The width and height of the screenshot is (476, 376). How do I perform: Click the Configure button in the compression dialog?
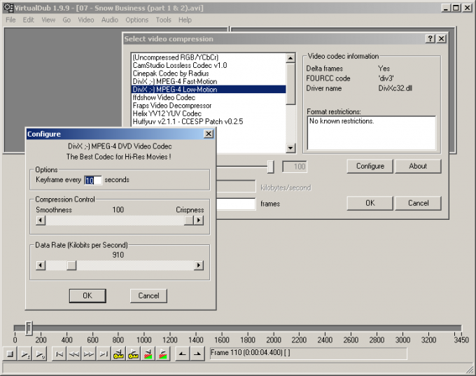370,166
